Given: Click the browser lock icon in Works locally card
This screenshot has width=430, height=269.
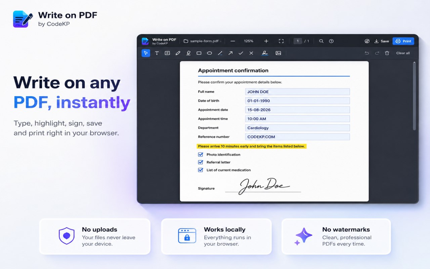Looking at the screenshot, I should 187,236.
